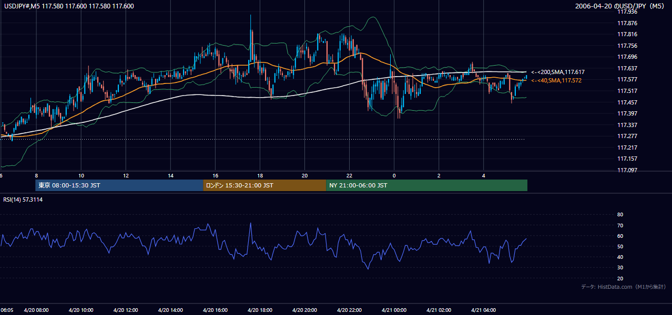Screen dimensions: 672x315
Task: Click price axis label 117.337
Action: pyautogui.click(x=627, y=125)
